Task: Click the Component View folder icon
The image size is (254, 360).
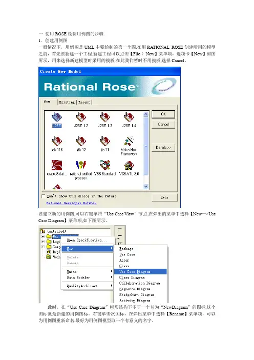Action: coord(49,247)
